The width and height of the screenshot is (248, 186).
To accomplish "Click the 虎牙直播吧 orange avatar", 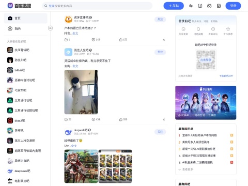I will [x=68, y=19].
